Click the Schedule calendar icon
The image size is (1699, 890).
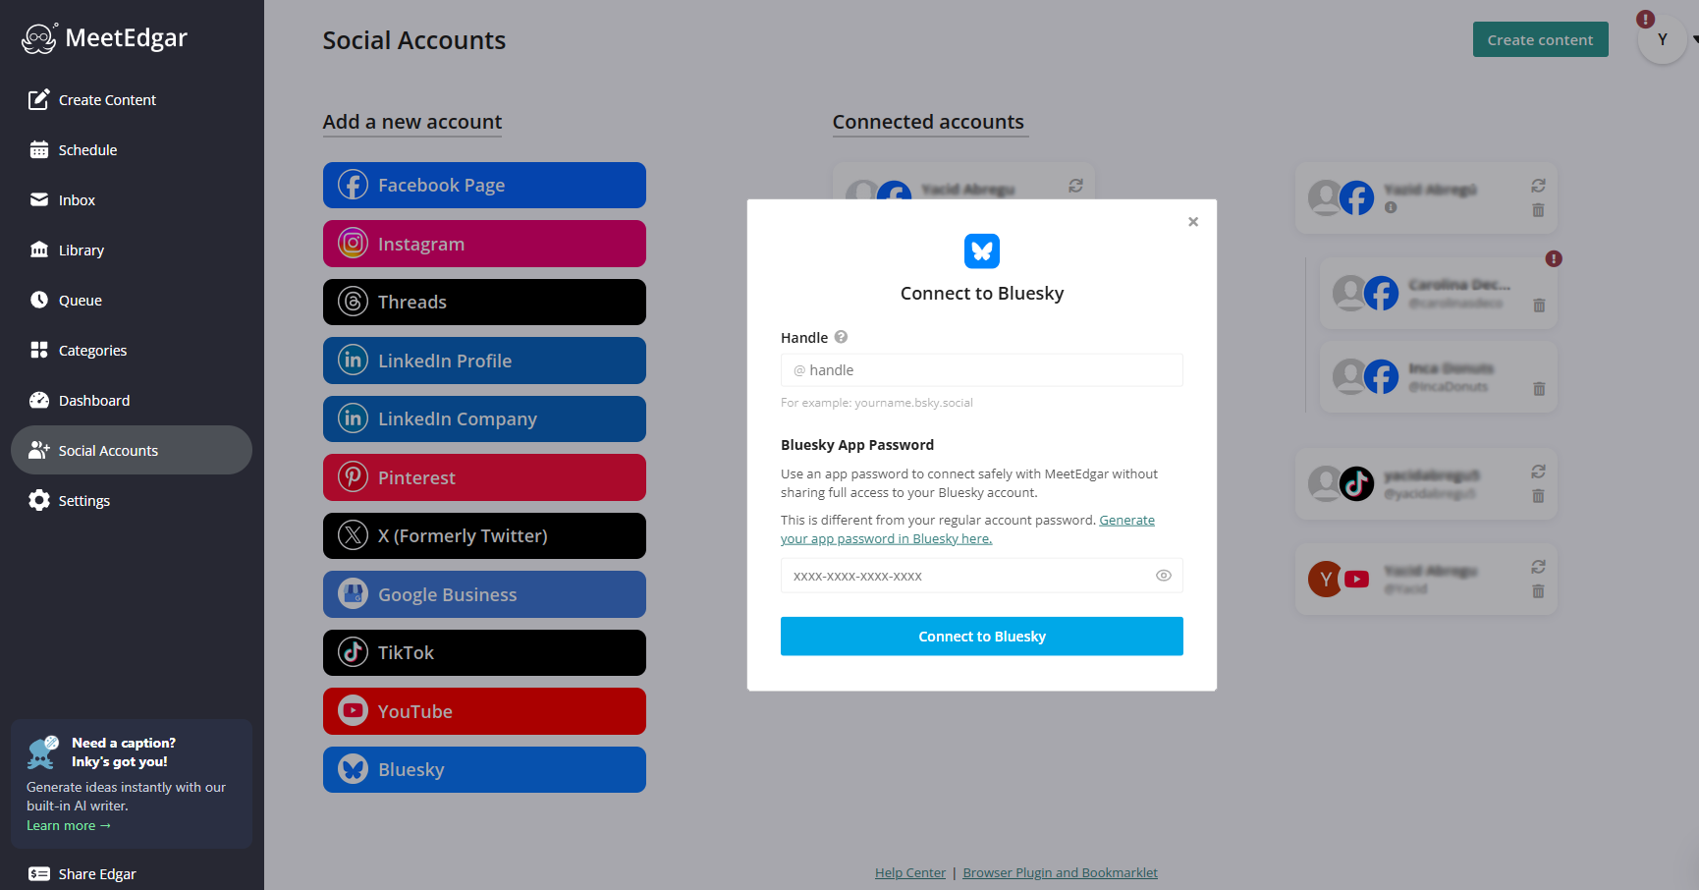pos(39,149)
